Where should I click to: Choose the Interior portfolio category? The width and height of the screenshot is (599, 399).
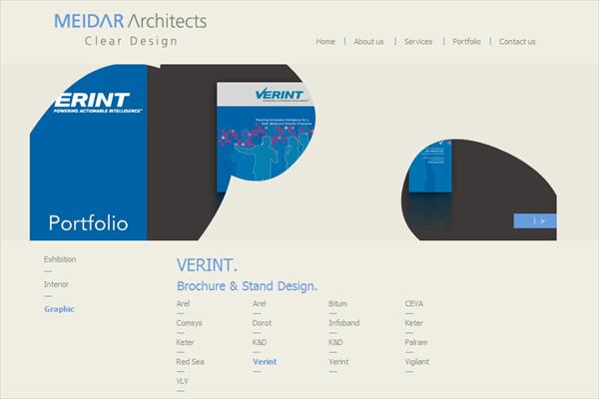(x=56, y=284)
